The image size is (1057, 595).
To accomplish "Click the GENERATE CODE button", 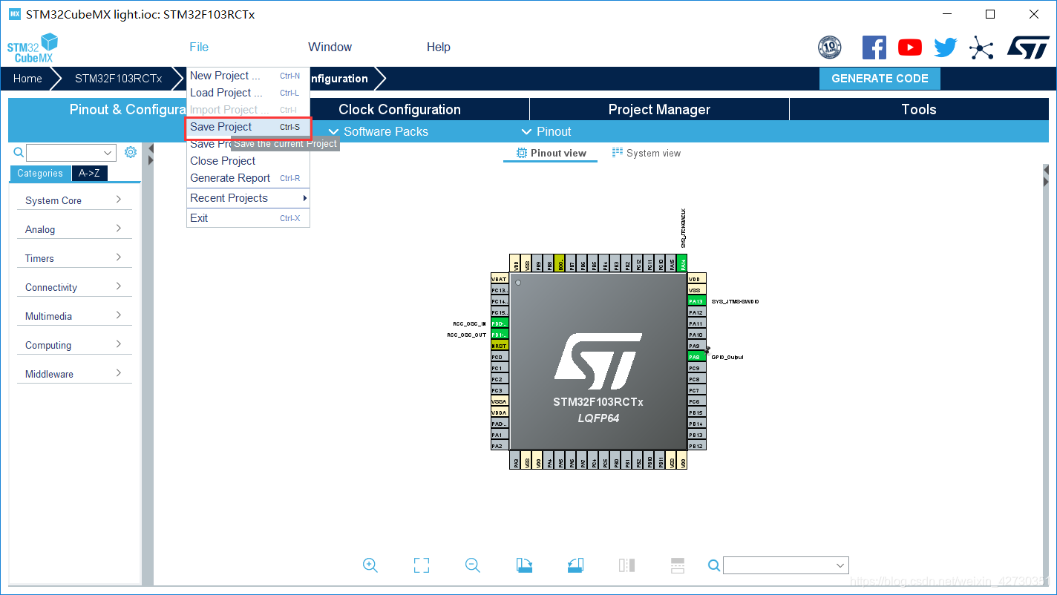I will [x=880, y=78].
